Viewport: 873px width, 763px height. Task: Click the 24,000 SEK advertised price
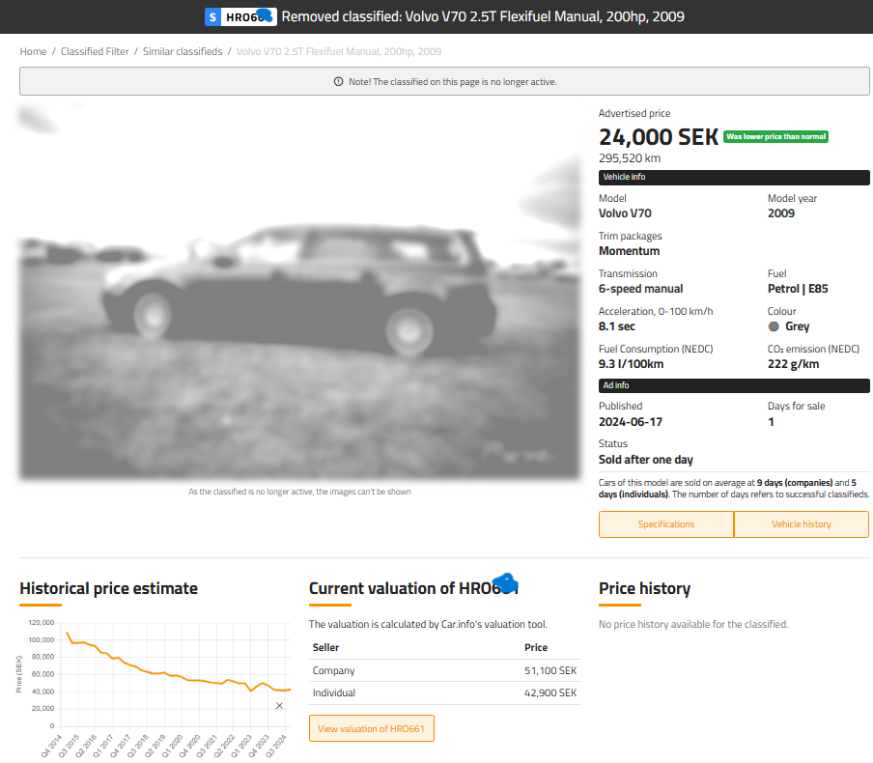pyautogui.click(x=659, y=137)
